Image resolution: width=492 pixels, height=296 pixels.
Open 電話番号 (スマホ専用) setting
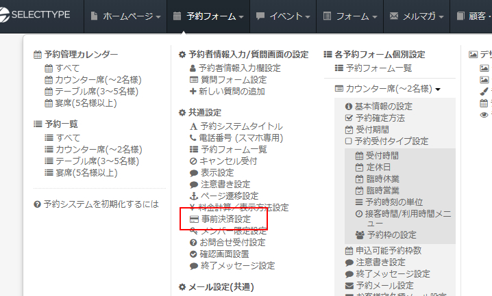(x=236, y=137)
